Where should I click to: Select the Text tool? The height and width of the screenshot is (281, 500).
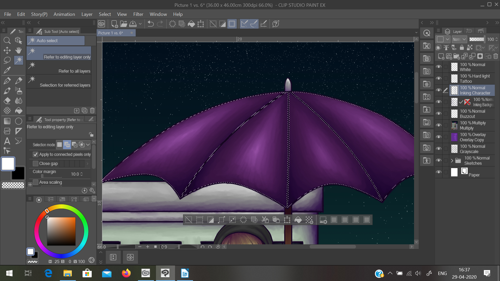pyautogui.click(x=7, y=141)
